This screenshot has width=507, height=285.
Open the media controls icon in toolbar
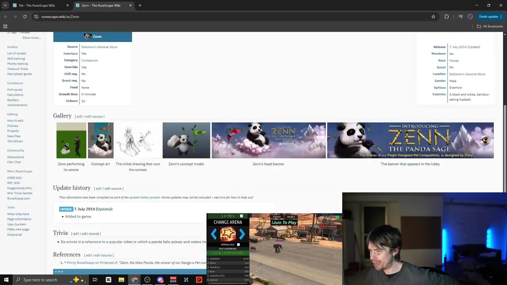point(461,17)
